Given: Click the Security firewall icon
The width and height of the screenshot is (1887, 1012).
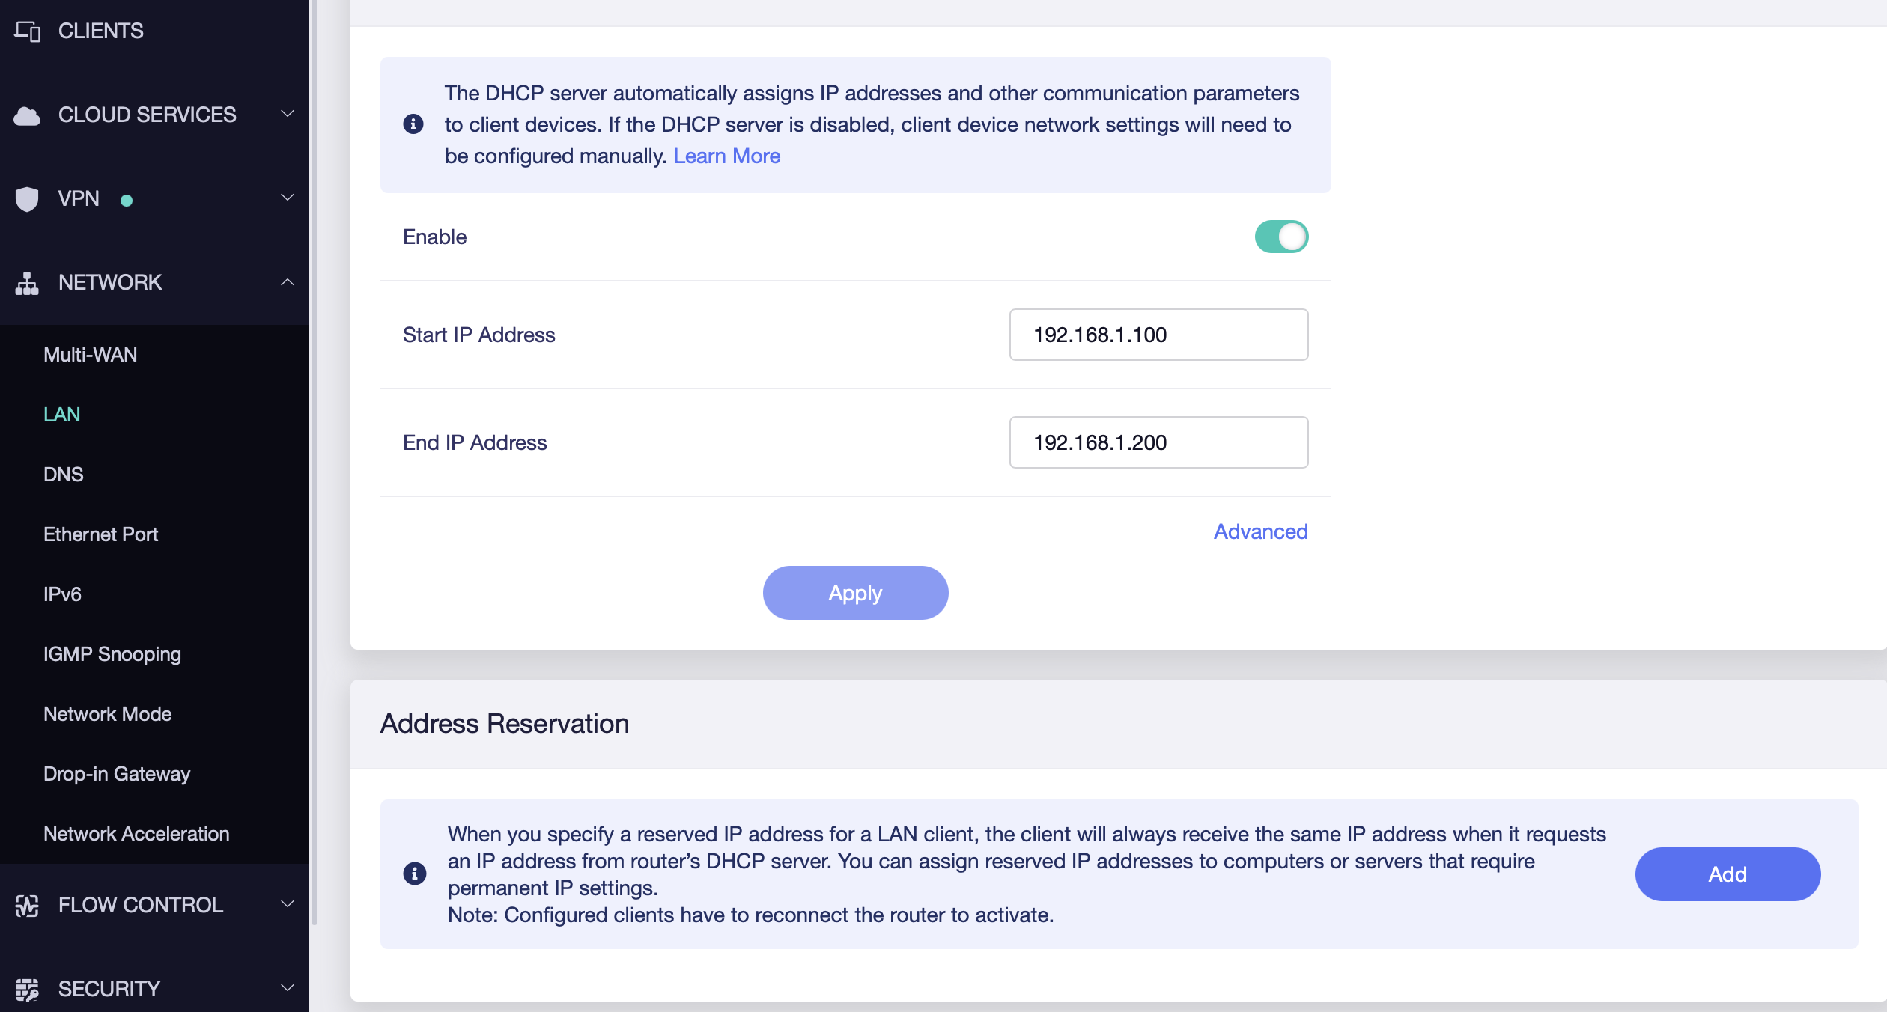Looking at the screenshot, I should click(27, 990).
